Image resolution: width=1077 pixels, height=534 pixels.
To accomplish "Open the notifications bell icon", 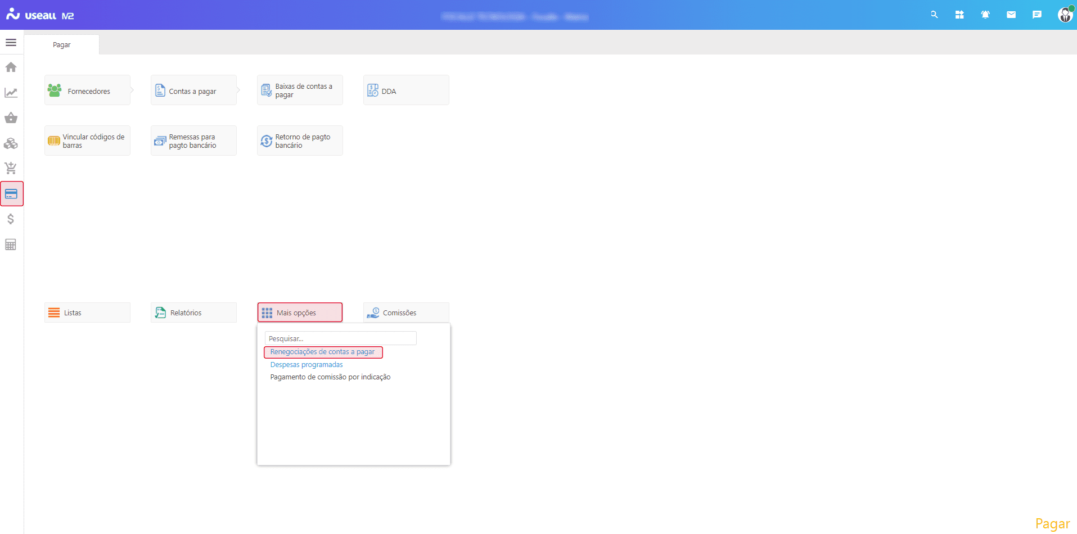I will [985, 15].
